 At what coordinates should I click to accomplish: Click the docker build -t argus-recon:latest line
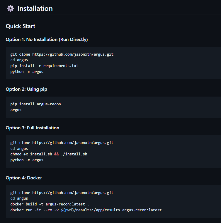point(50,204)
